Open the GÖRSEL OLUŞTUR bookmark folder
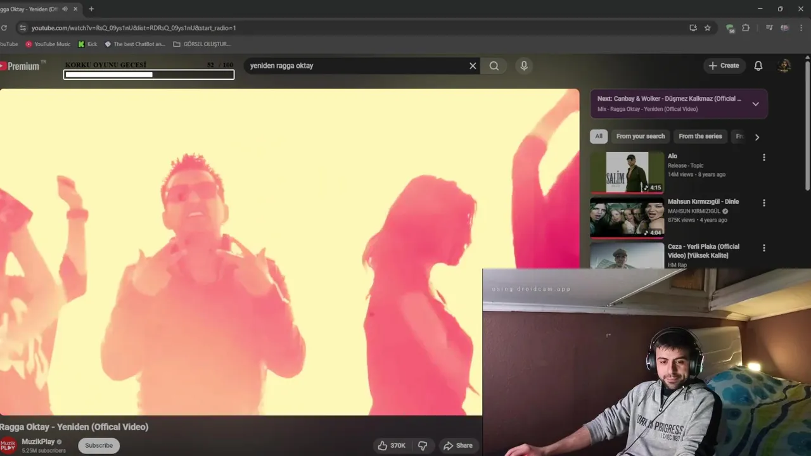The image size is (811, 456). click(x=202, y=44)
